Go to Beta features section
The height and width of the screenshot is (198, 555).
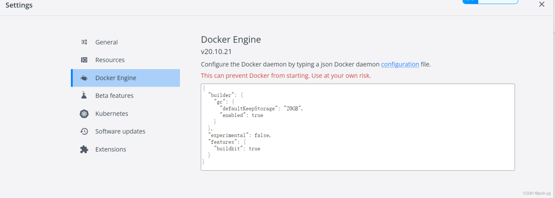[x=125, y=95]
